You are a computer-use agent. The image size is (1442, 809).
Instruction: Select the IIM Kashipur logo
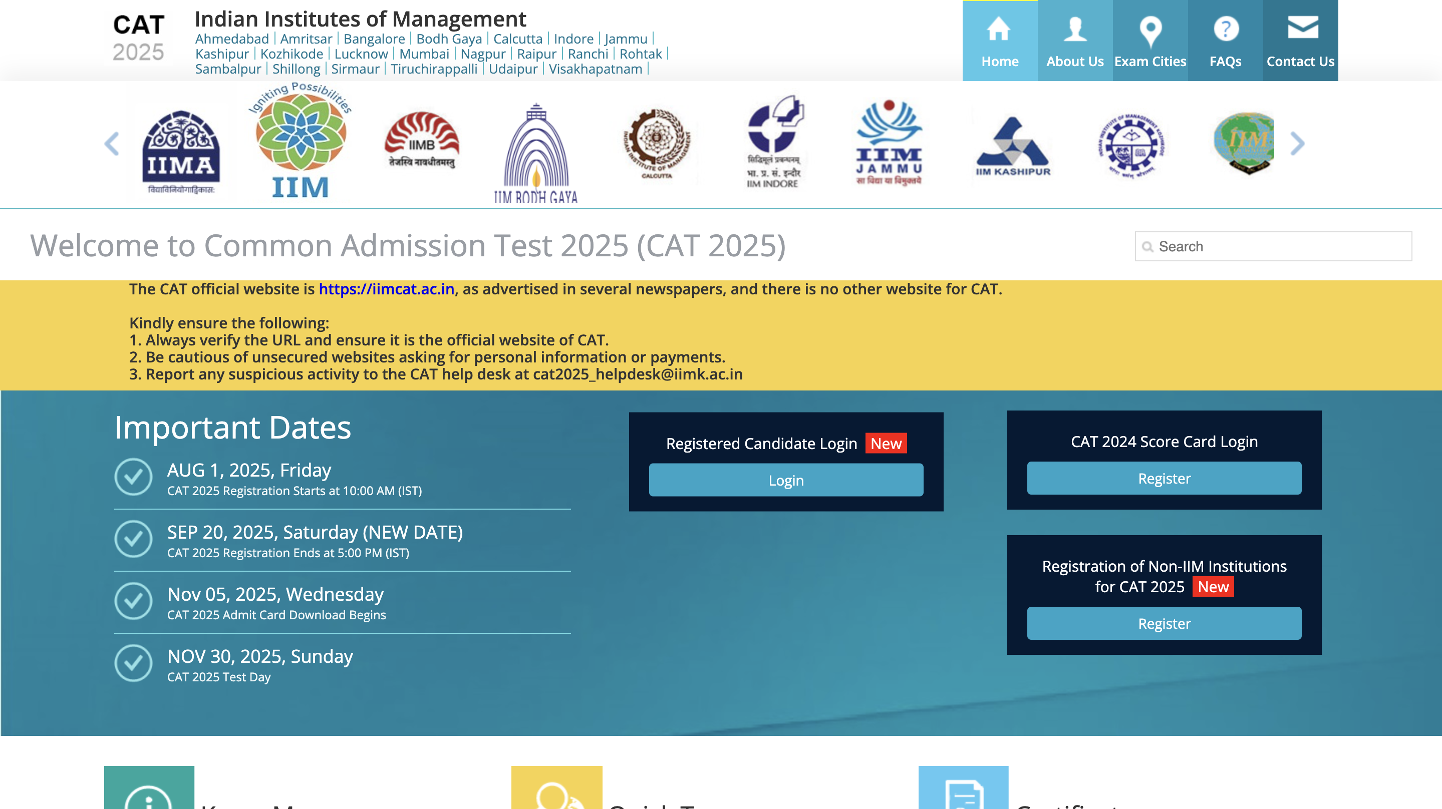click(1013, 147)
